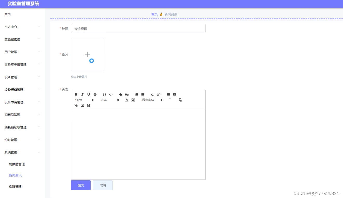Open the text color picker
343x198 pixels.
pos(127,100)
